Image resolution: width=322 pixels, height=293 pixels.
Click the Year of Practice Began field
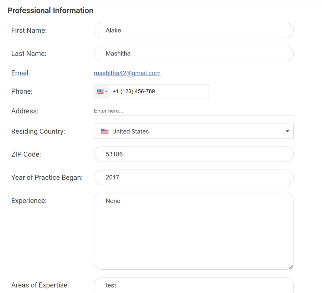pos(194,177)
